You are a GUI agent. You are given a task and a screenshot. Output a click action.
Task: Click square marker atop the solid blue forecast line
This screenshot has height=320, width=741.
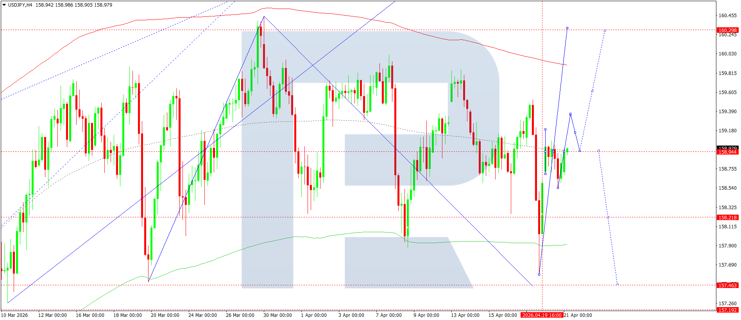tap(567, 28)
